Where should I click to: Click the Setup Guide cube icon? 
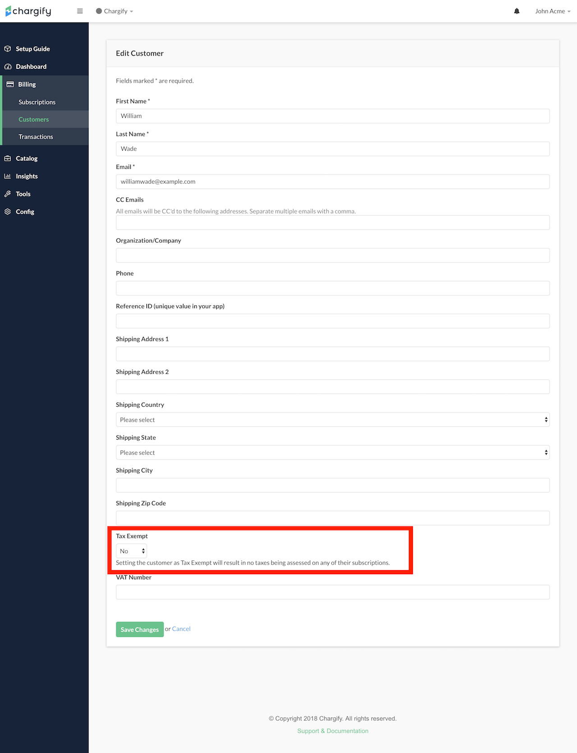tap(8, 49)
